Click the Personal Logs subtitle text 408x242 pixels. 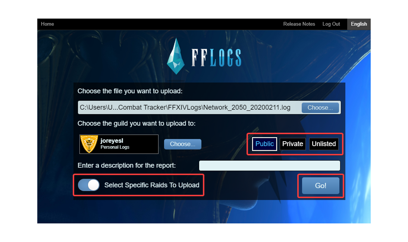tap(115, 147)
